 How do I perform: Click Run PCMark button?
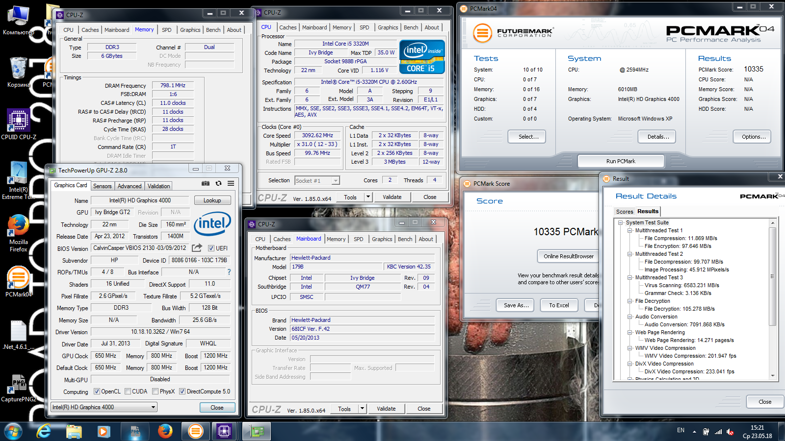(621, 161)
